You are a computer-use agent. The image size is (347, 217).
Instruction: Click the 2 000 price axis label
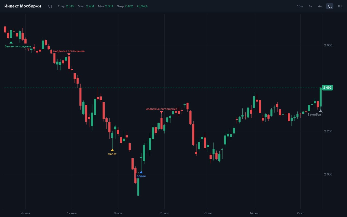328,174
